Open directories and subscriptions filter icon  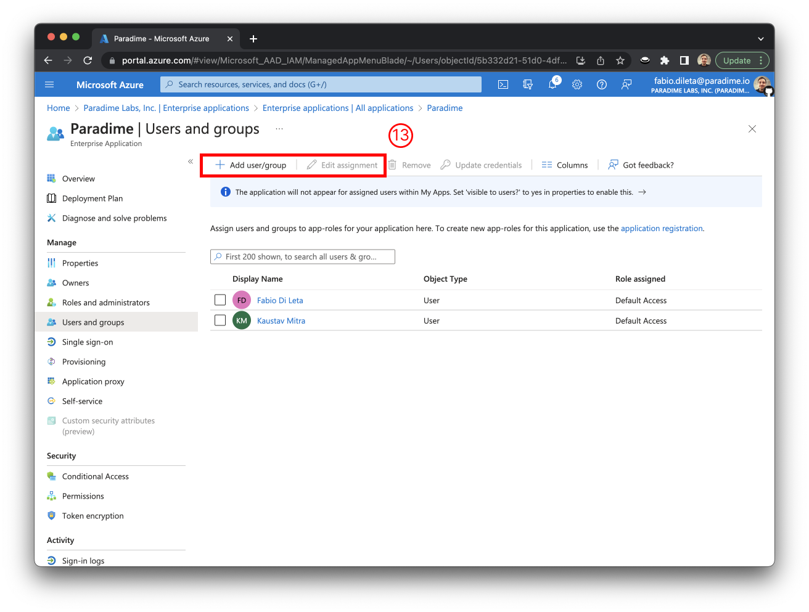(x=528, y=84)
